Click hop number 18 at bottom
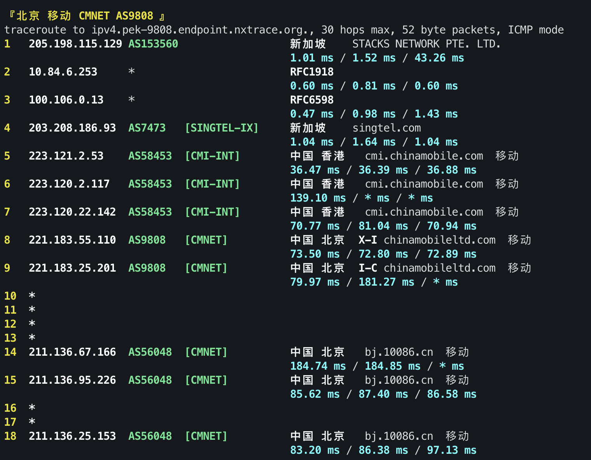The width and height of the screenshot is (591, 460). pyautogui.click(x=10, y=436)
